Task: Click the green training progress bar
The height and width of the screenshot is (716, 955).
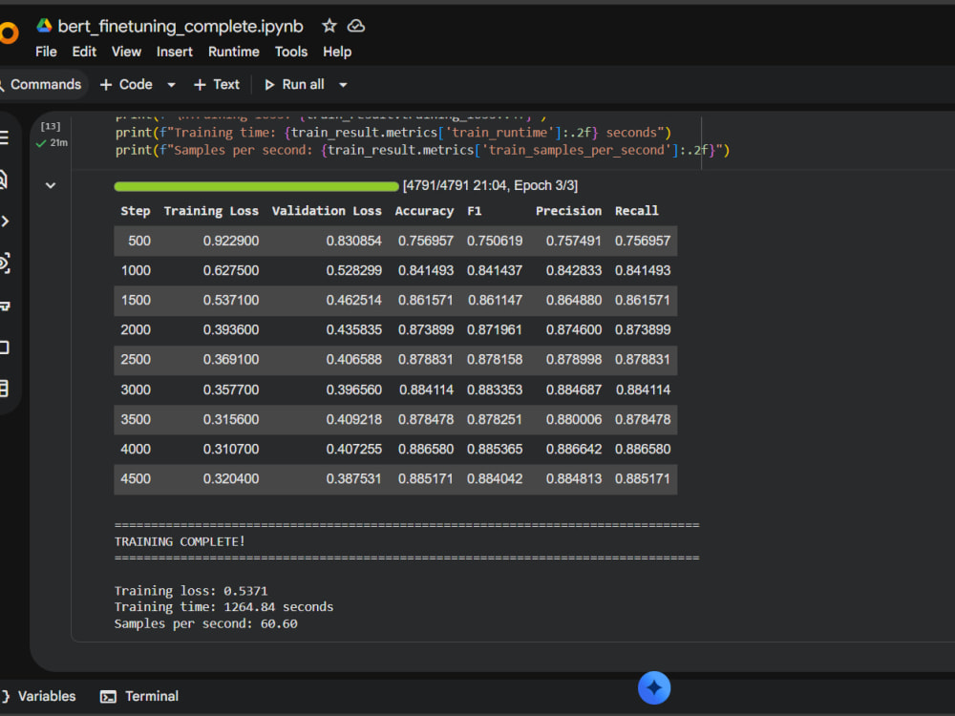Action: point(256,186)
